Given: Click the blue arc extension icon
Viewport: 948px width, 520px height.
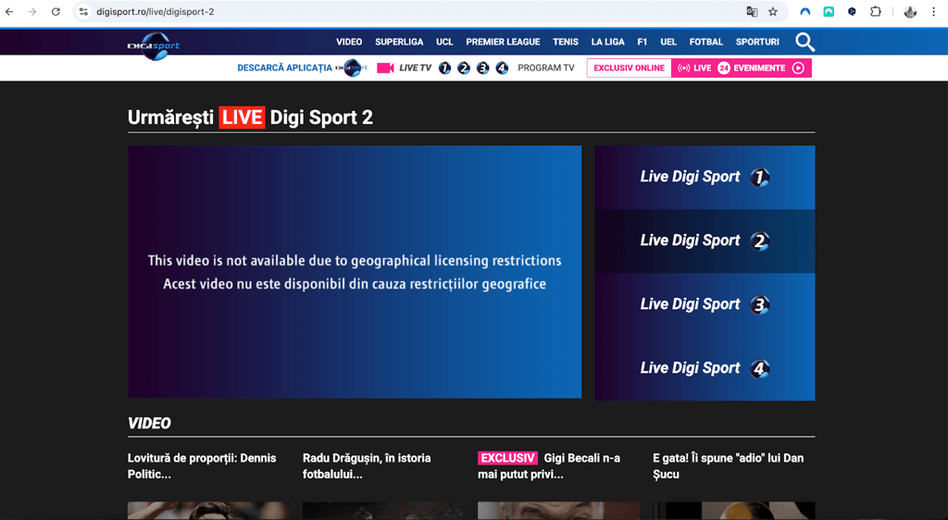Looking at the screenshot, I should (805, 11).
